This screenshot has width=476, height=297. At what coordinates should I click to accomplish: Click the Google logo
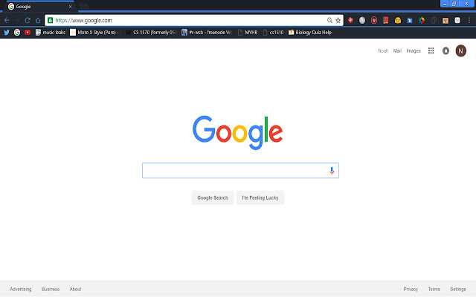click(x=238, y=132)
